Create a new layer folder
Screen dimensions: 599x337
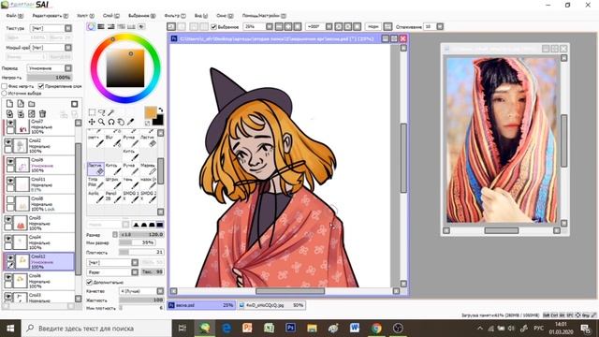pos(32,104)
